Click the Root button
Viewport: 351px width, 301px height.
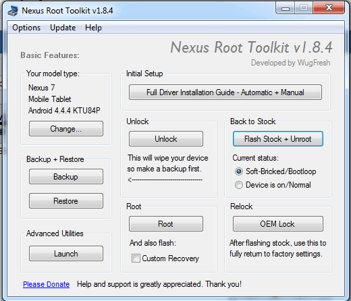click(x=166, y=224)
